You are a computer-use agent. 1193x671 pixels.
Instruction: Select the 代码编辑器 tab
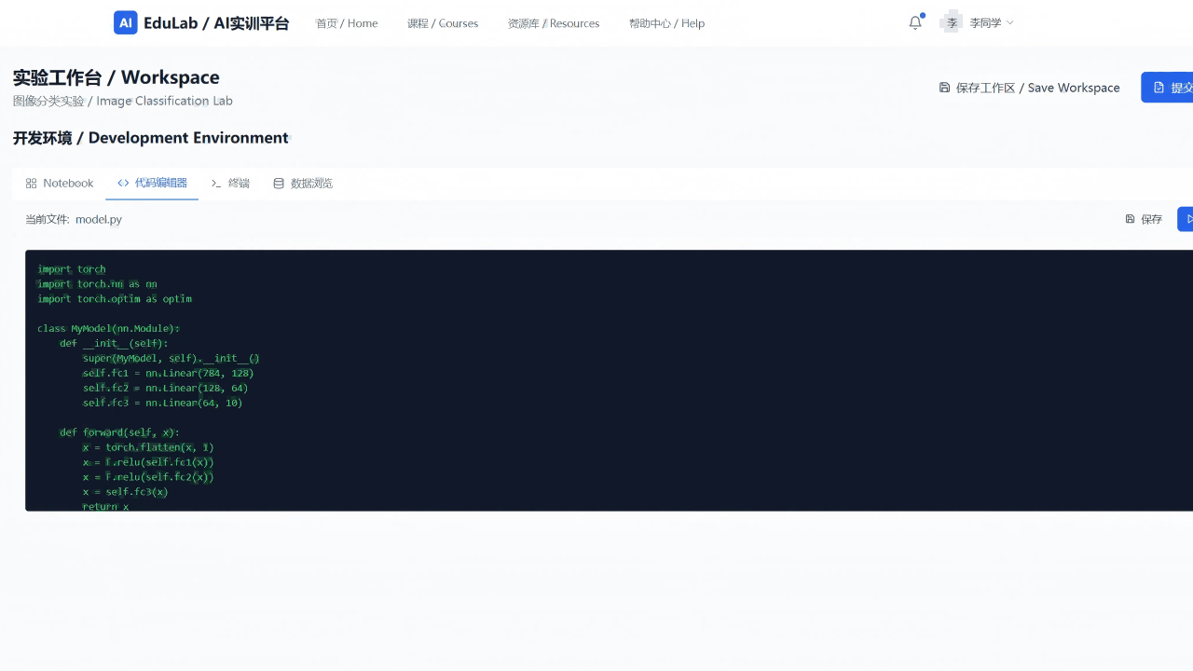(x=152, y=184)
